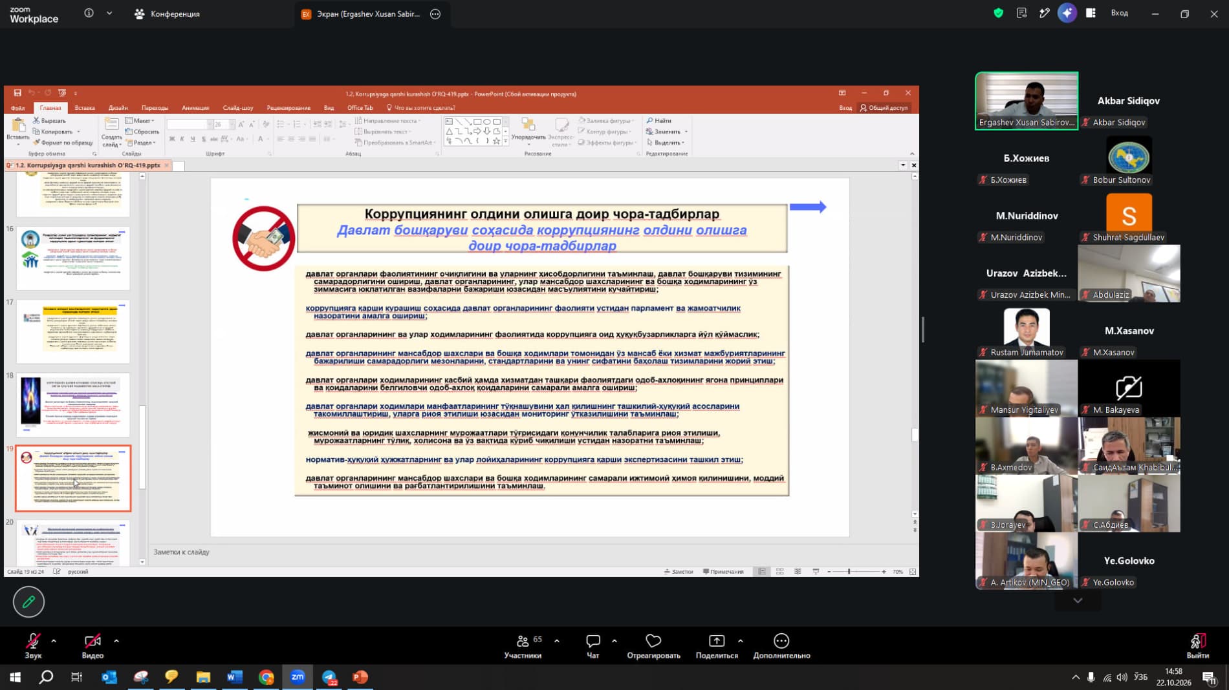Switch to slide sorter view in status bar
Viewport: 1229px width, 690px height.
point(779,572)
